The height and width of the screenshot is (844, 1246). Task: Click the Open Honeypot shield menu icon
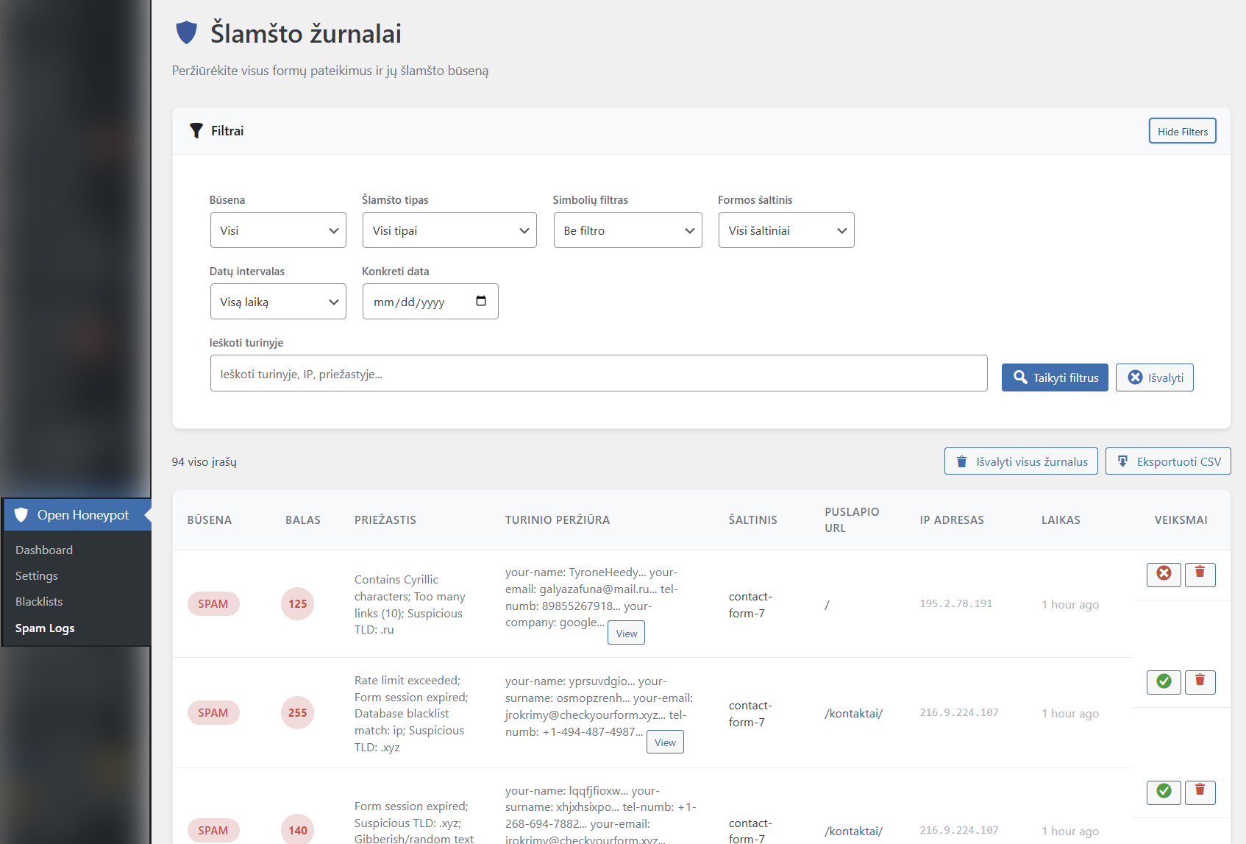[x=21, y=515]
